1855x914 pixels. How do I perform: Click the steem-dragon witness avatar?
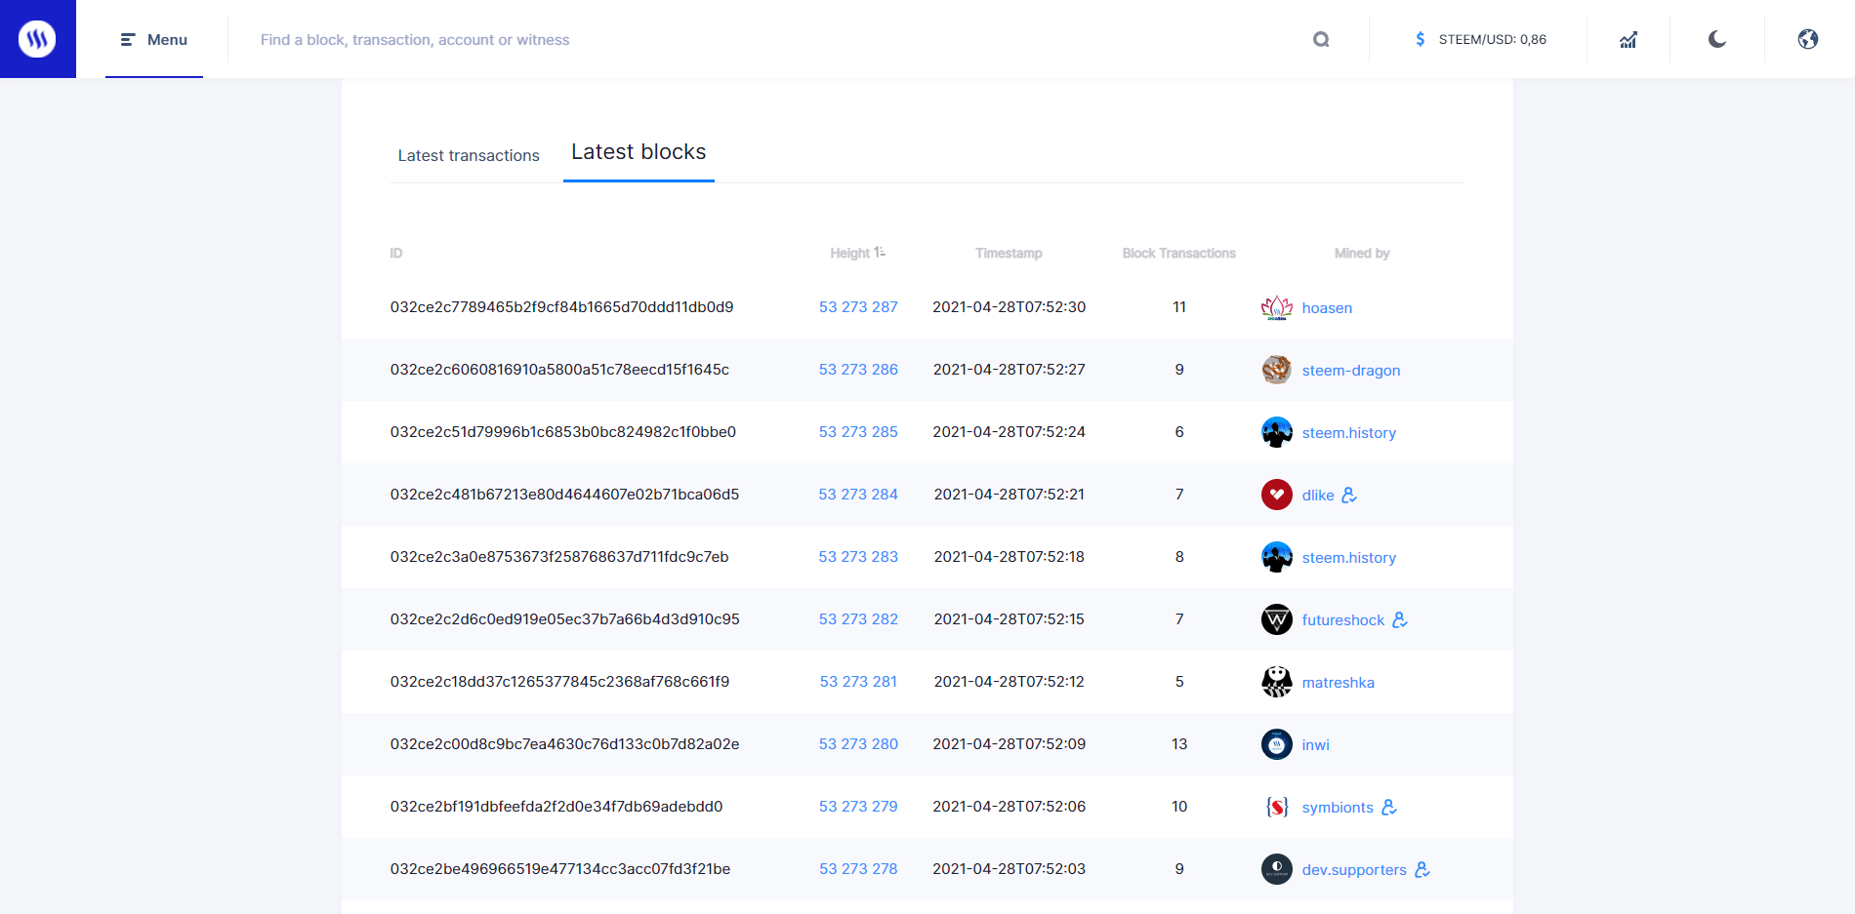pyautogui.click(x=1277, y=370)
